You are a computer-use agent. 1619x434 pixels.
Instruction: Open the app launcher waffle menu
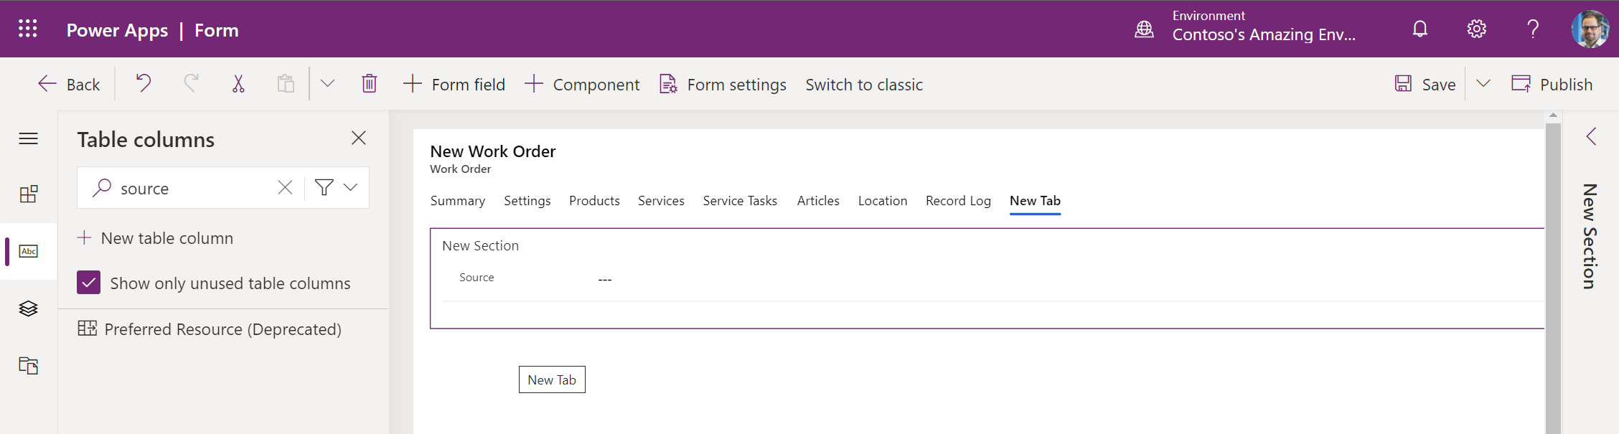tap(28, 29)
